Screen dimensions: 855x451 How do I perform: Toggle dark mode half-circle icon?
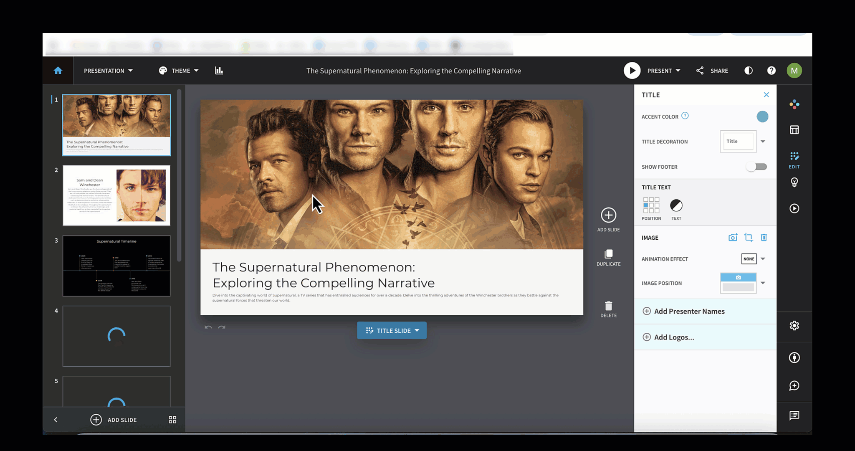pos(749,71)
